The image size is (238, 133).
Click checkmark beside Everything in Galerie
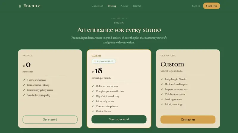(x=162, y=79)
